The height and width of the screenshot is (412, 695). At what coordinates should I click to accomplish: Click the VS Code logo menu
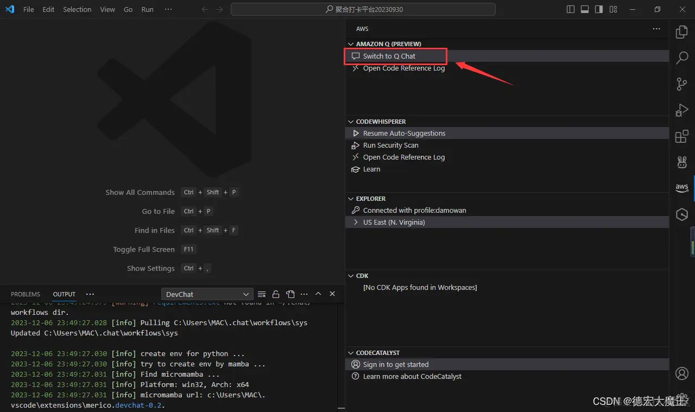pyautogui.click(x=10, y=9)
